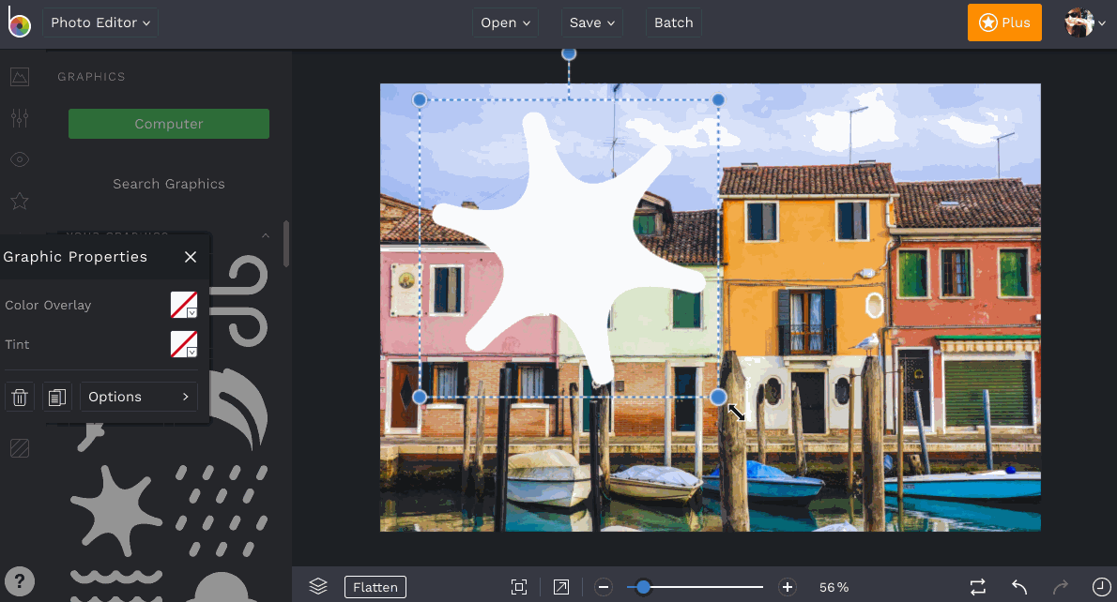
Task: Open the Layers panel icon
Action: pyautogui.click(x=318, y=587)
